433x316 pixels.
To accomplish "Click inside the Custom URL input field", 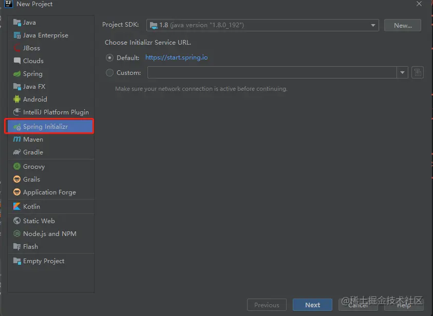I will [x=272, y=72].
